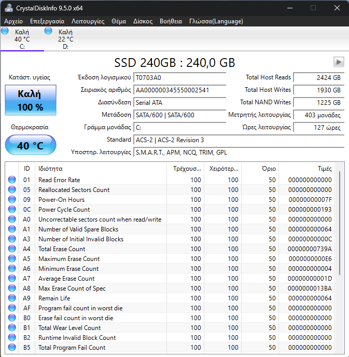Click the power-on hours value 127 ώρες
Screen dimensions: 349x357
319,128
